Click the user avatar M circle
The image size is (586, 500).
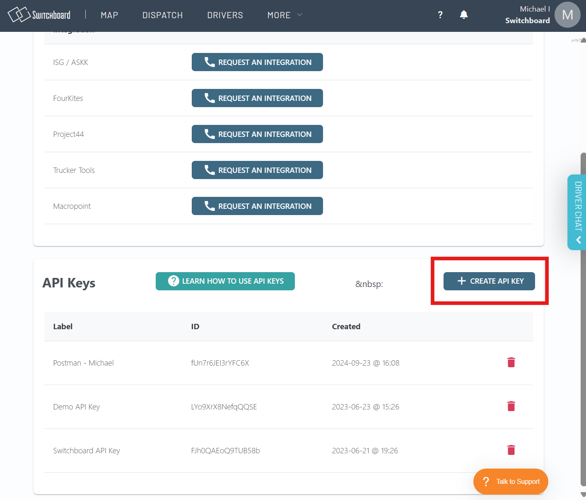click(567, 15)
